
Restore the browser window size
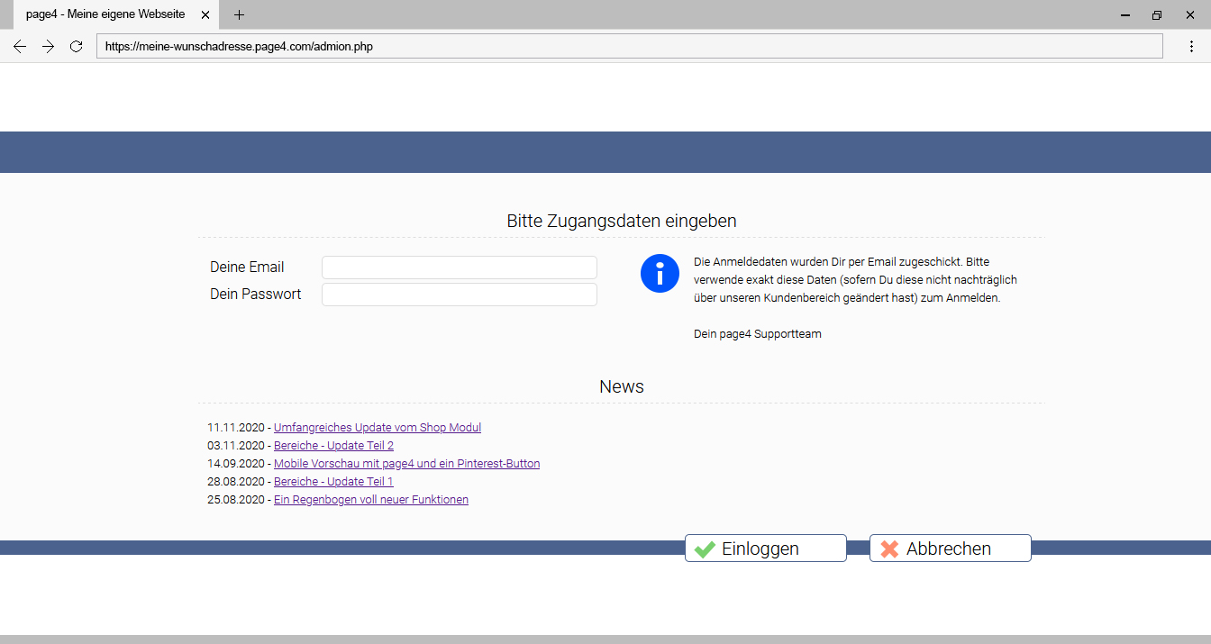pyautogui.click(x=1157, y=14)
